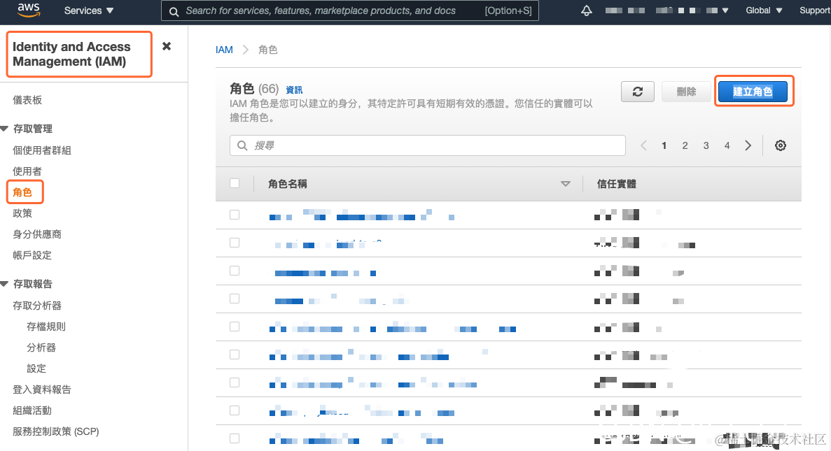Screen dimensions: 831x451
Task: Open 設定 under access analyzer
Action: [x=36, y=368]
